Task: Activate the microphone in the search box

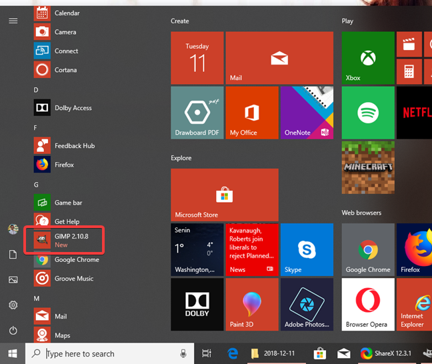Action: tap(183, 353)
